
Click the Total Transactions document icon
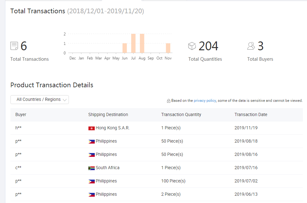[14, 46]
